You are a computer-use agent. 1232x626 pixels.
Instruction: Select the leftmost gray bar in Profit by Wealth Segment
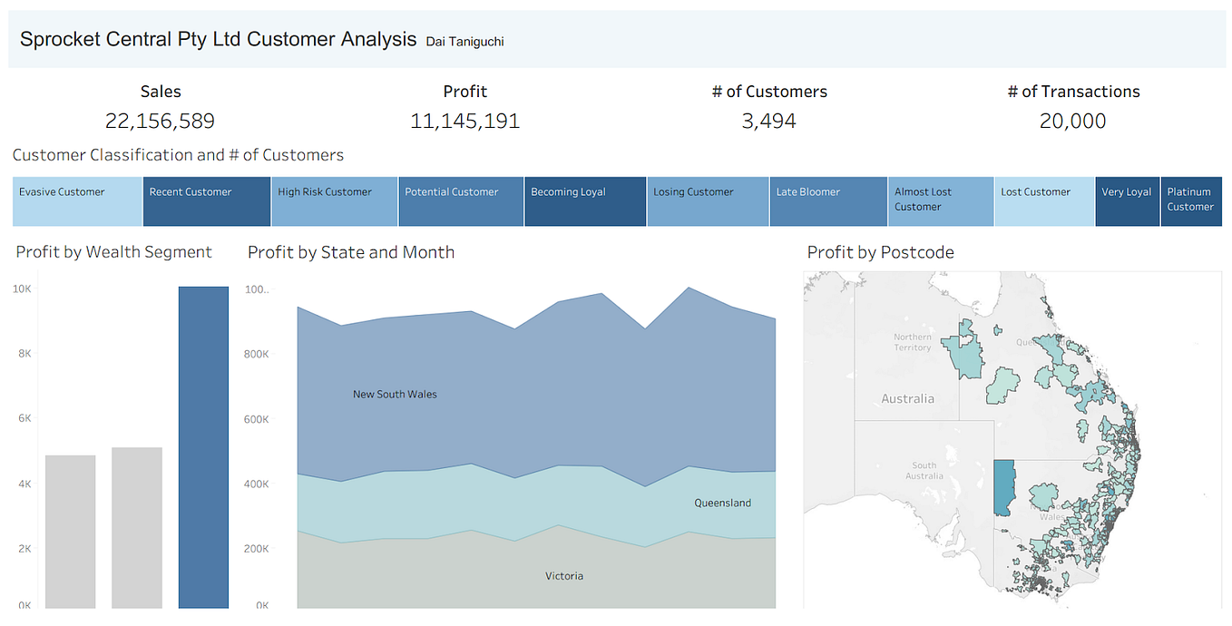tap(68, 526)
